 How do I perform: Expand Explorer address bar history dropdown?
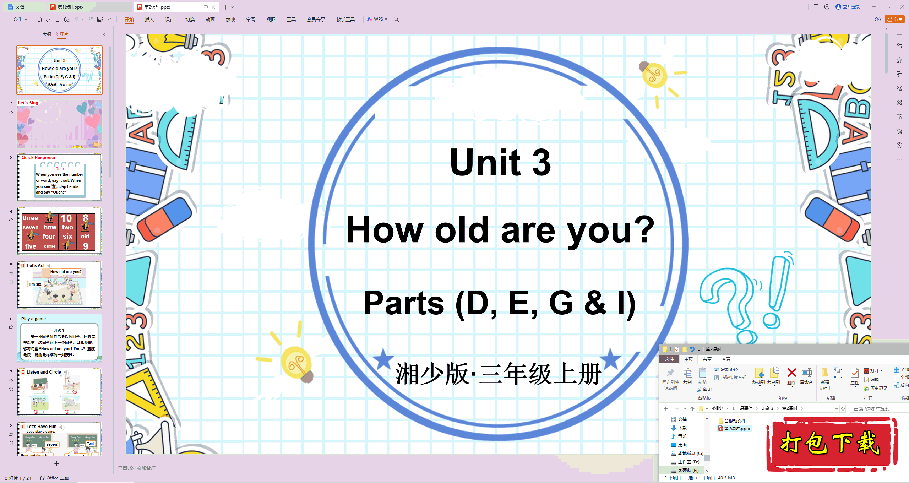tap(837, 408)
